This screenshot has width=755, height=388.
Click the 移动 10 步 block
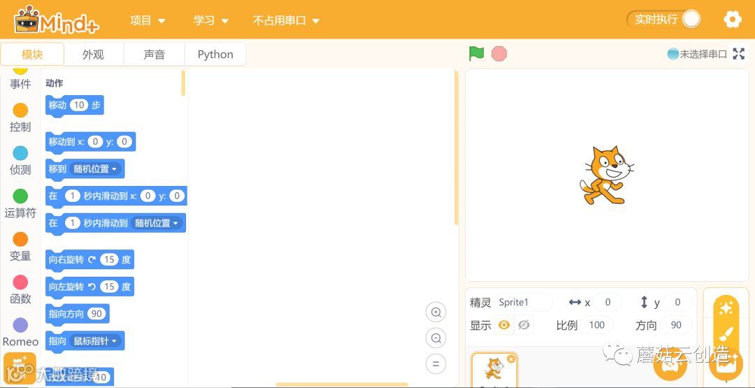click(75, 105)
